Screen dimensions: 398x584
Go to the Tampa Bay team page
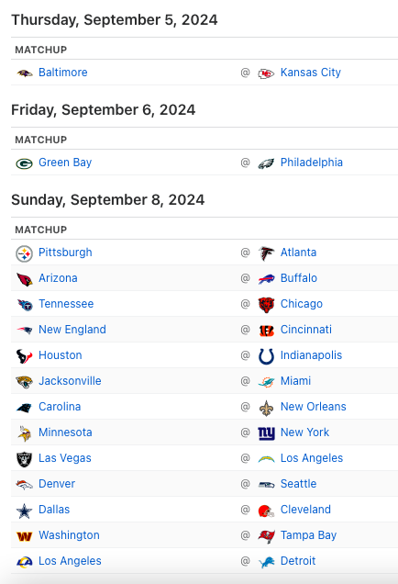tap(308, 535)
